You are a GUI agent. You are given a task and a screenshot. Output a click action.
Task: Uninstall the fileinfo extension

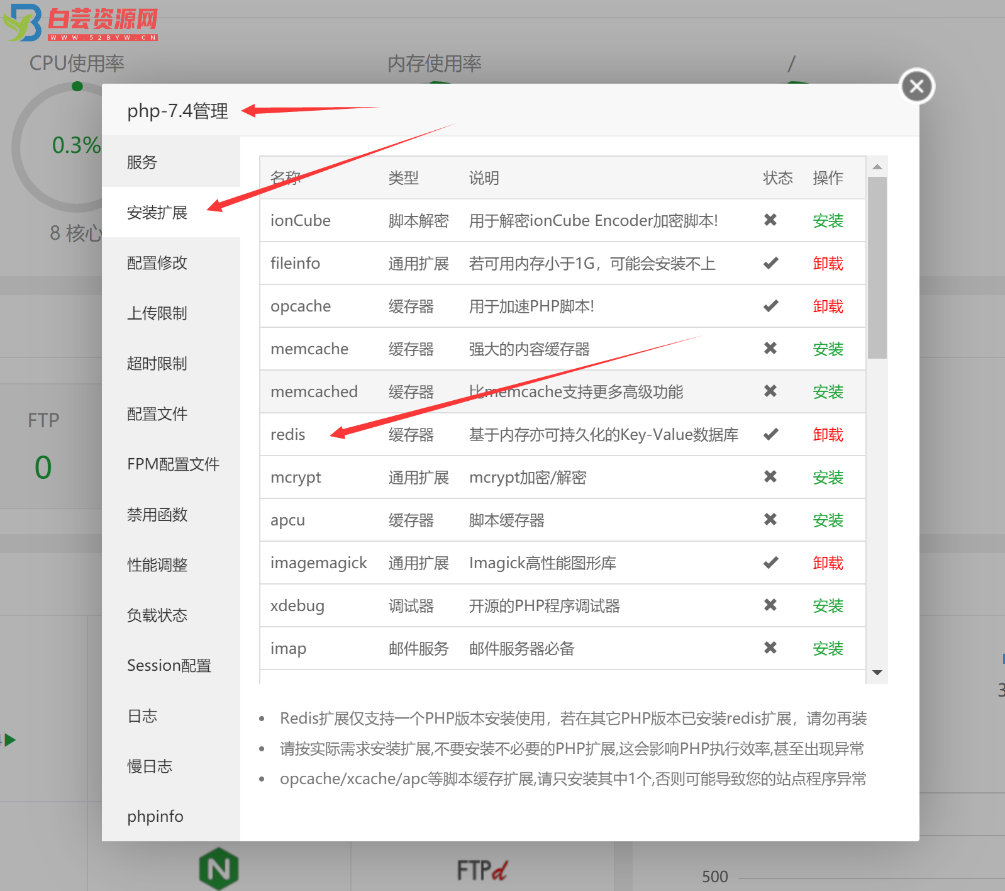[828, 264]
